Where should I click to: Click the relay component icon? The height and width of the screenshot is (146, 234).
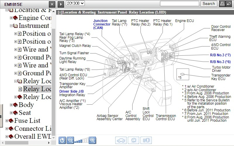click(133, 140)
